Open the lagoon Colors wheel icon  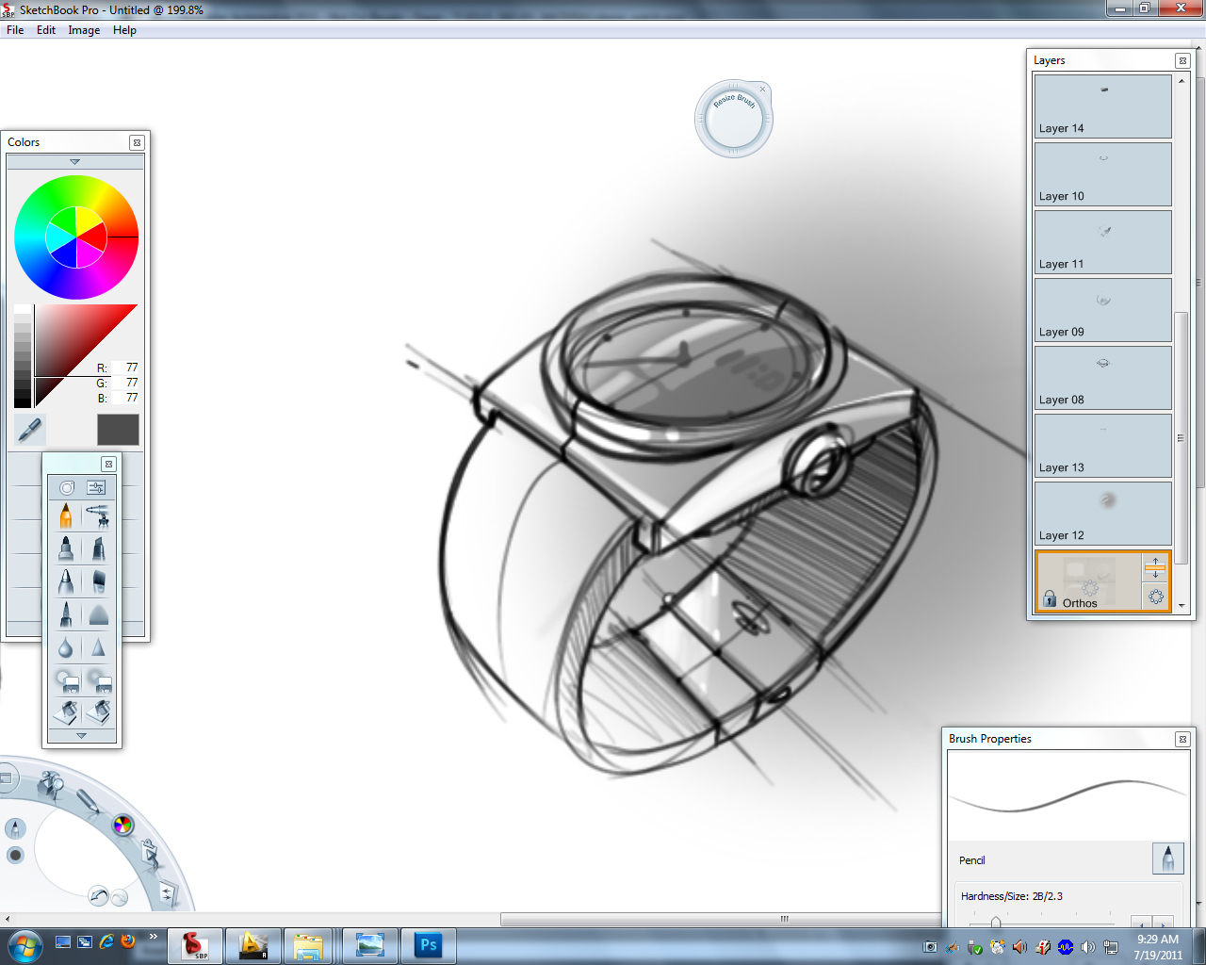[122, 826]
